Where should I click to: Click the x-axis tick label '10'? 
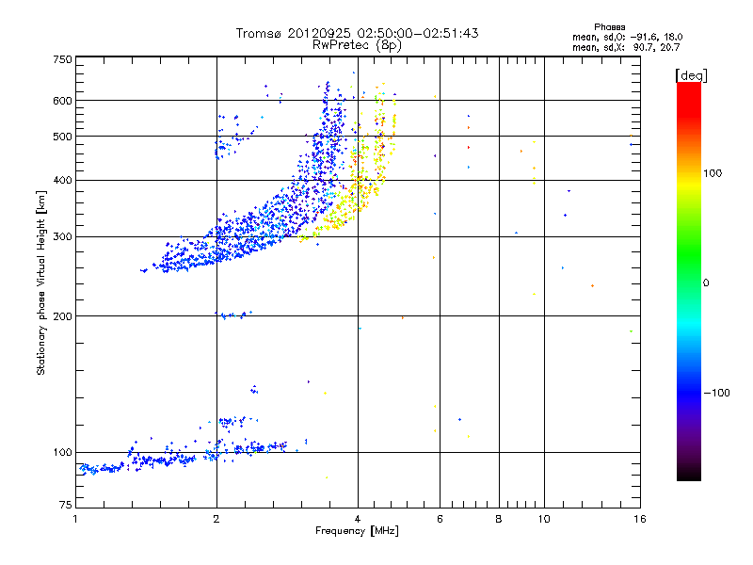click(x=544, y=519)
